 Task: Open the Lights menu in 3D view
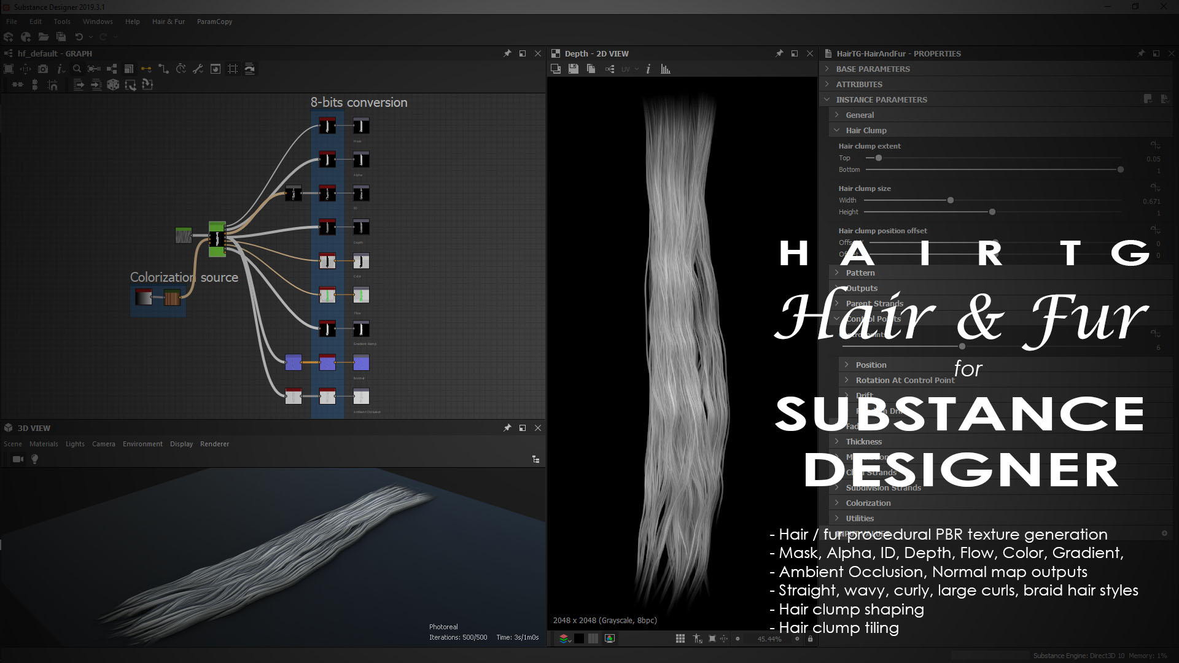pos(75,444)
